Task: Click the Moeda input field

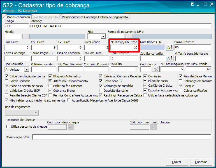Action: click(x=13, y=36)
